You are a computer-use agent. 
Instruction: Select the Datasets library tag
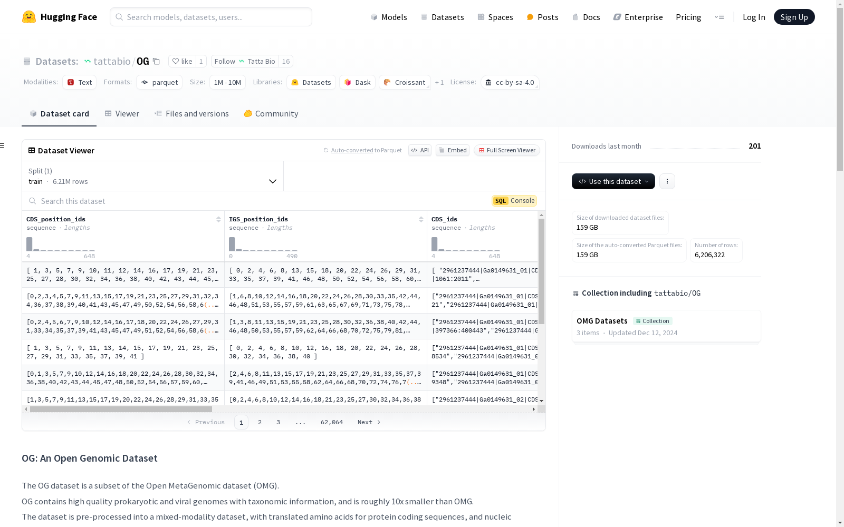click(311, 82)
